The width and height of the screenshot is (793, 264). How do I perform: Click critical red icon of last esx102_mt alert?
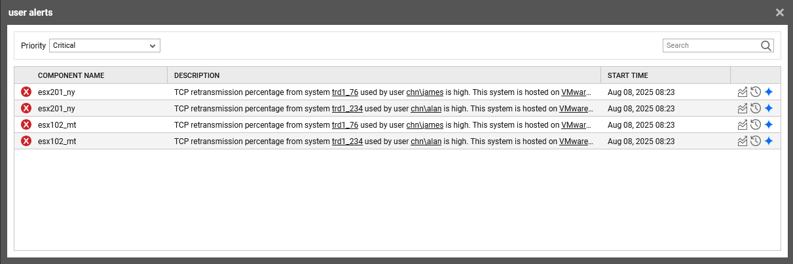26,141
